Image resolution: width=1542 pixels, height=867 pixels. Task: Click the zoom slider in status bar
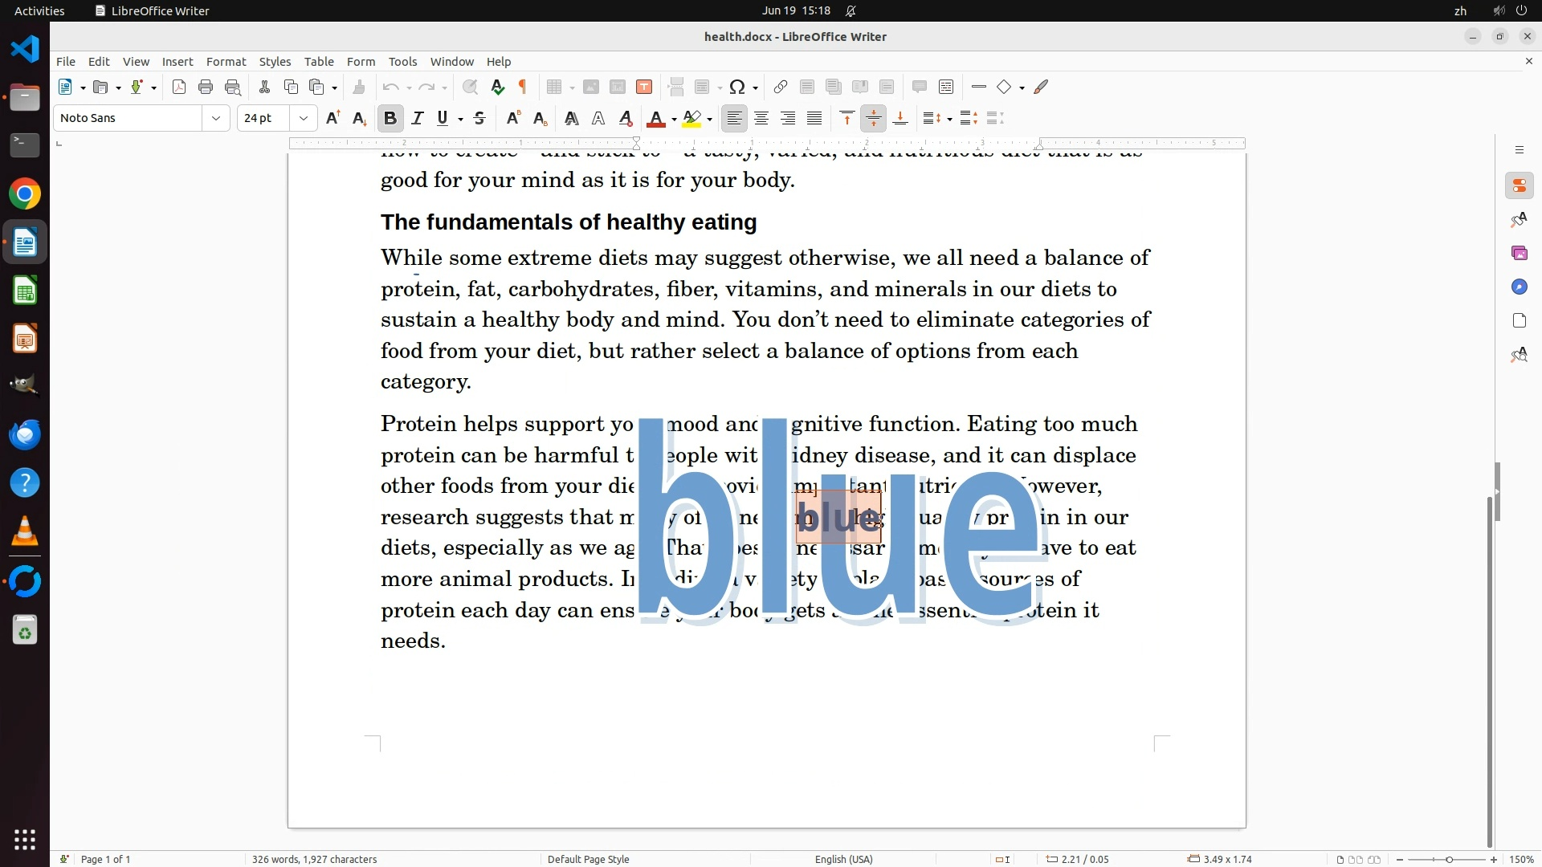click(x=1448, y=859)
